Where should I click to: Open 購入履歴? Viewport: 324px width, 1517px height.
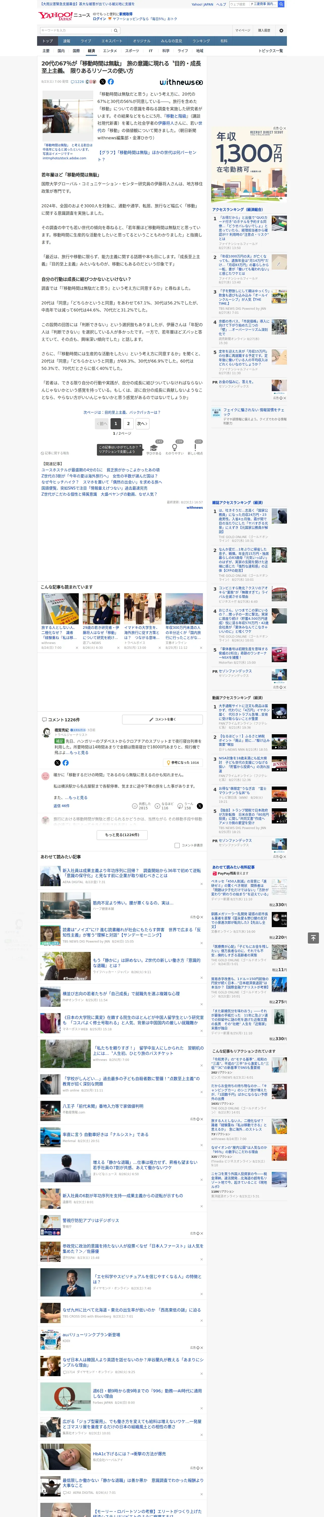click(264, 31)
